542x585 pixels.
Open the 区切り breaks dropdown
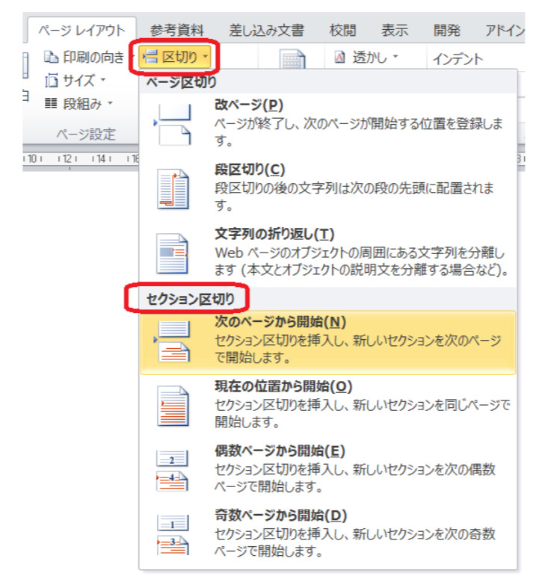coord(173,58)
